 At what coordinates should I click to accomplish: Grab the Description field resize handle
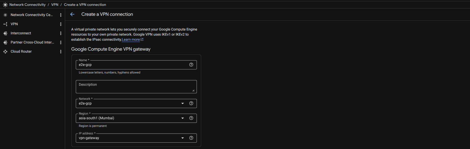(x=194, y=91)
